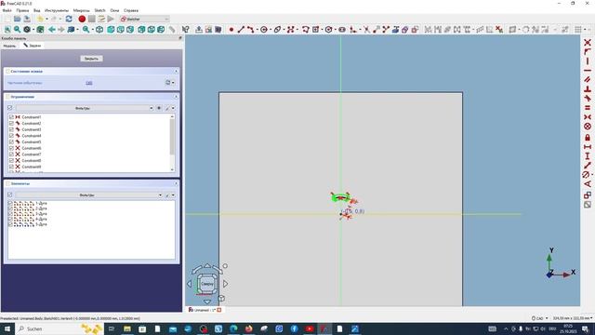Open constraints settings dropdown arrow
This screenshot has height=335, width=595.
coord(174,108)
